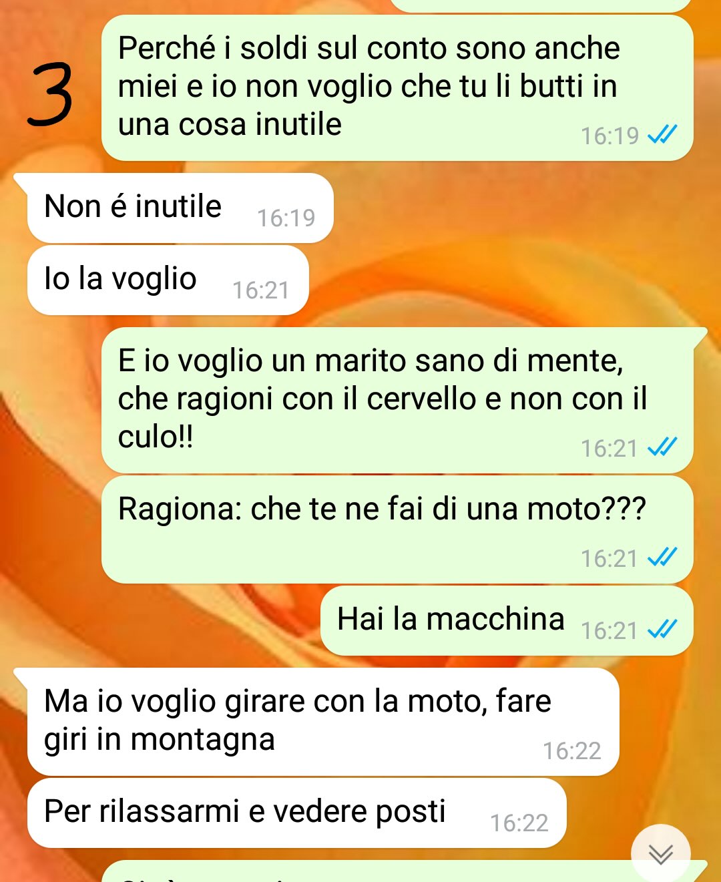Tap 16:22 timestamp on 'giri in montagna' message

pyautogui.click(x=571, y=751)
